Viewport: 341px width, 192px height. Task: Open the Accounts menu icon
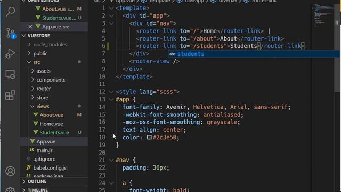(10, 171)
